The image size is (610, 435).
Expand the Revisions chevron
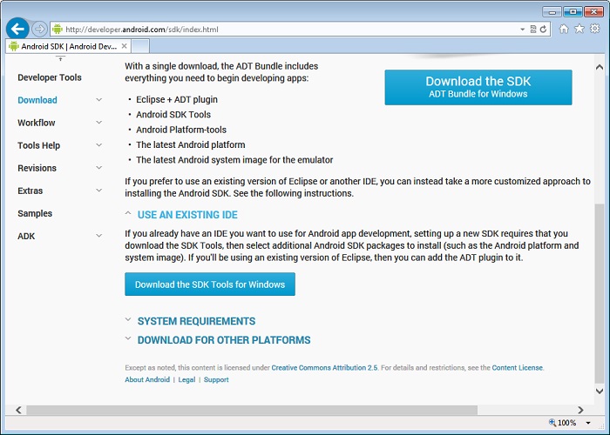click(99, 168)
